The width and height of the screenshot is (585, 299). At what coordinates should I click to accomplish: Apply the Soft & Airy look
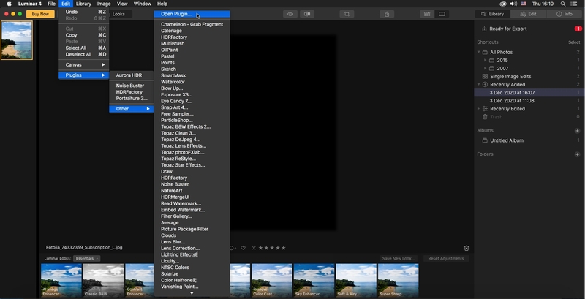coord(356,281)
